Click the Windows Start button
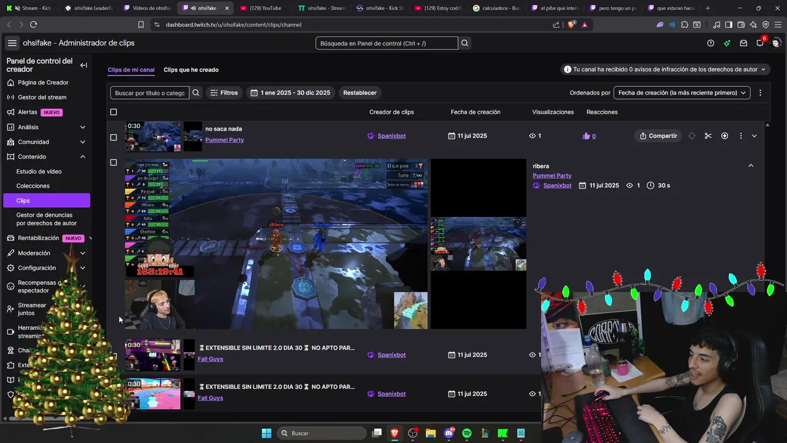This screenshot has height=443, width=787. [266, 433]
